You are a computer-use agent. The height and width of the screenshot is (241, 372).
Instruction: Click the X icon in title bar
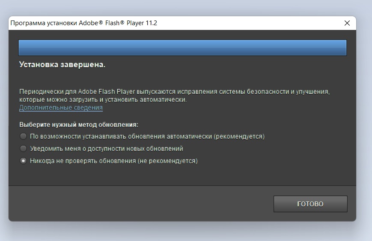coord(347,23)
